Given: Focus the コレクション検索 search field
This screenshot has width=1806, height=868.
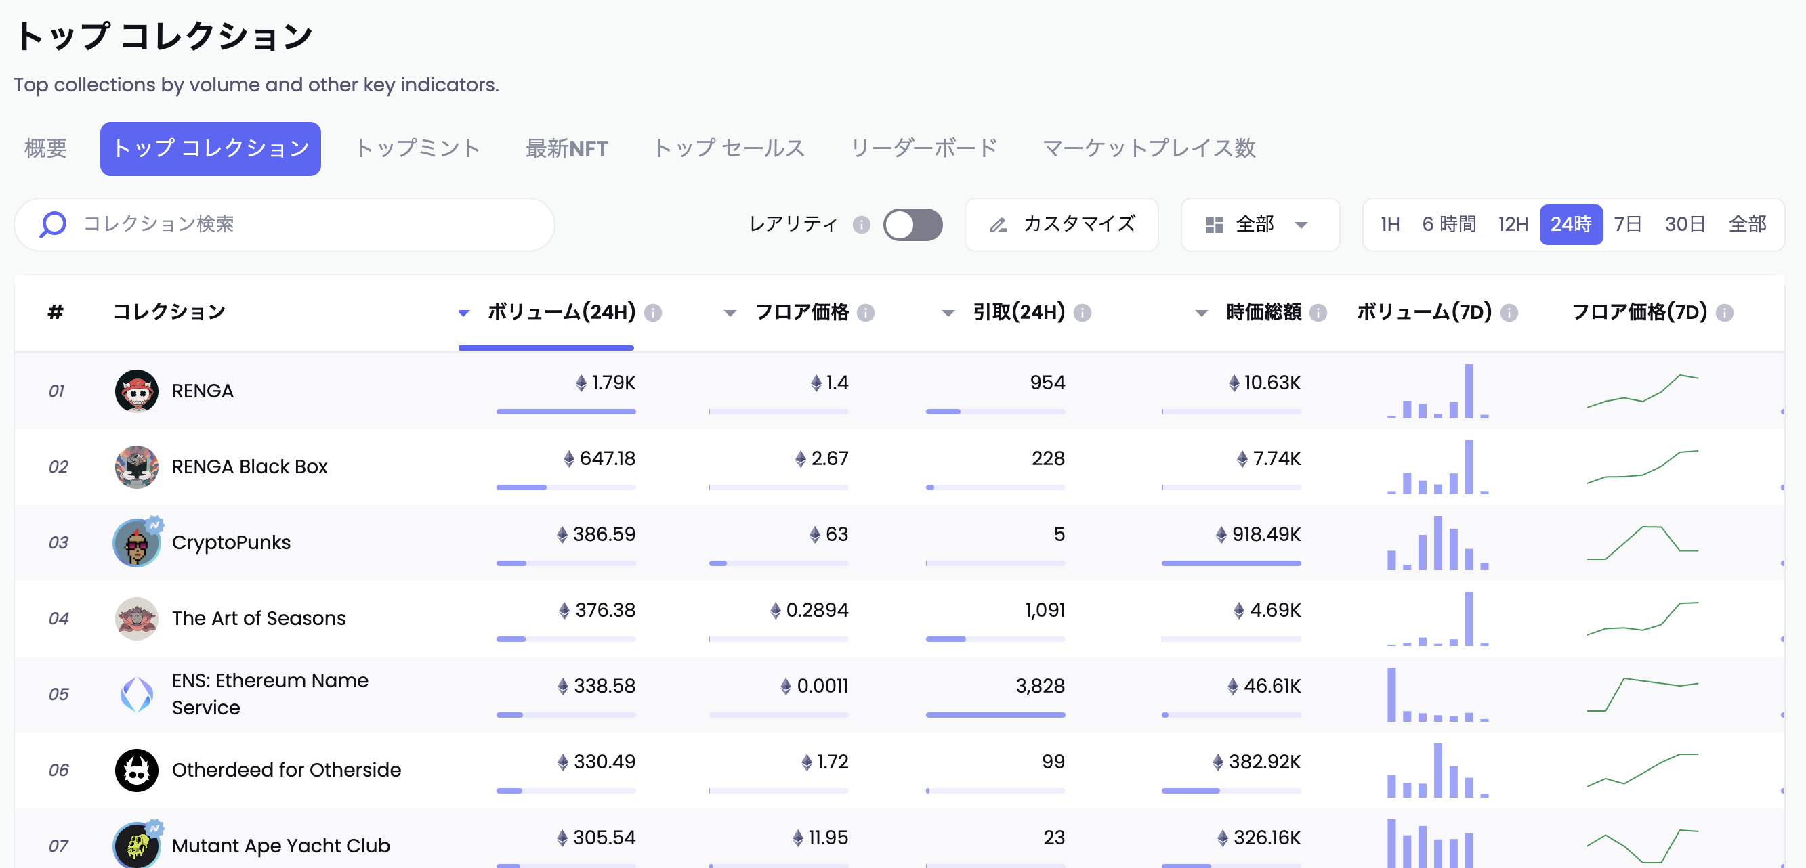Looking at the screenshot, I should point(284,225).
